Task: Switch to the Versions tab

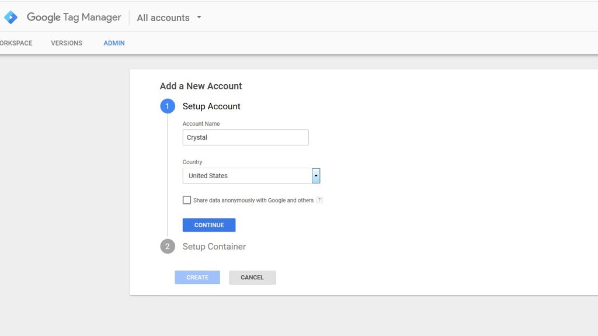Action: click(67, 43)
